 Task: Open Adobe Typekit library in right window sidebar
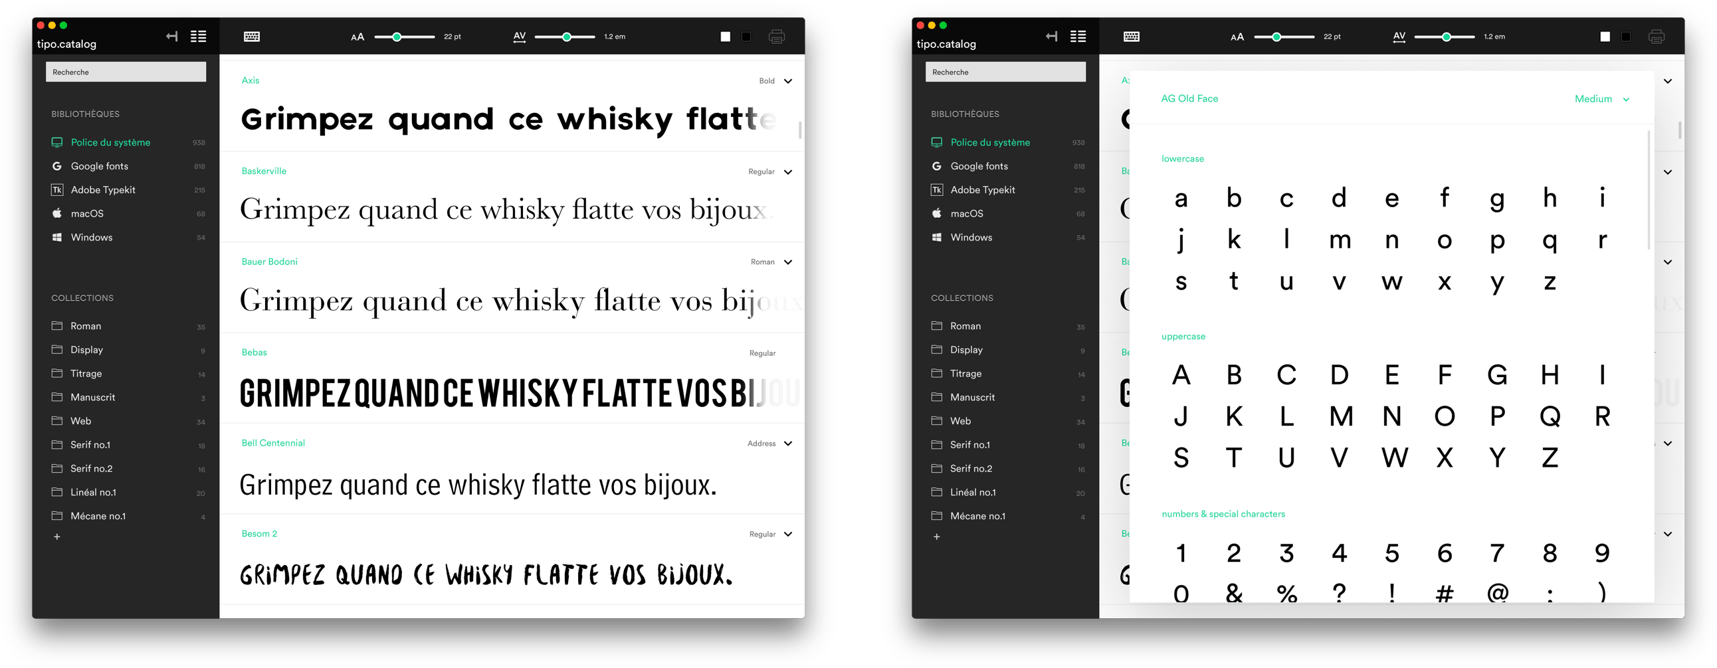point(983,190)
